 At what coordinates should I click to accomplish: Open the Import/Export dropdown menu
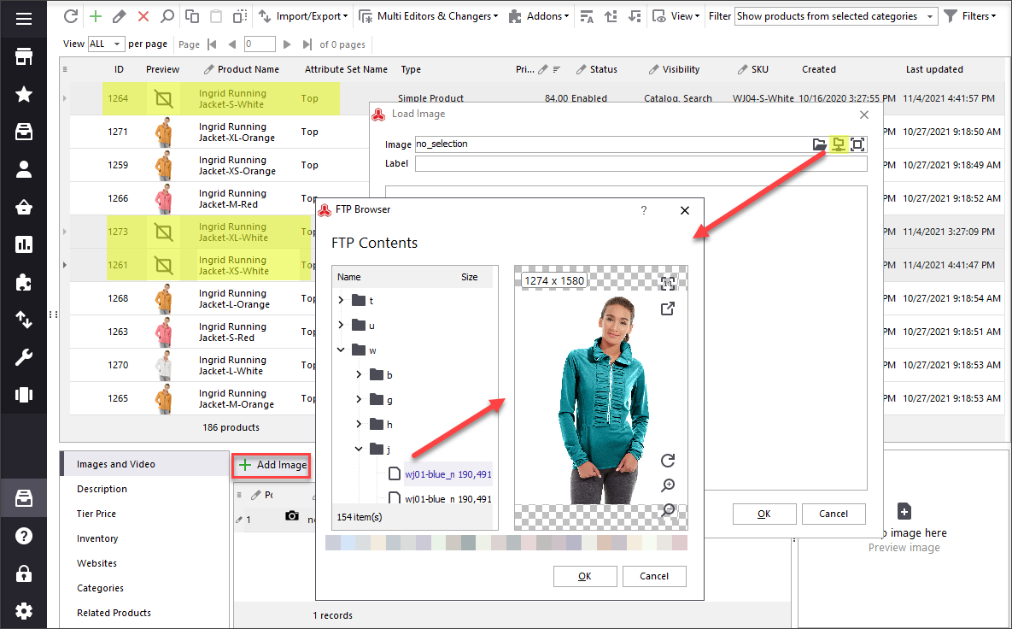[x=303, y=16]
